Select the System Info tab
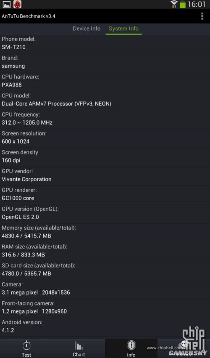Screen dimensions: 210x358 (123, 29)
